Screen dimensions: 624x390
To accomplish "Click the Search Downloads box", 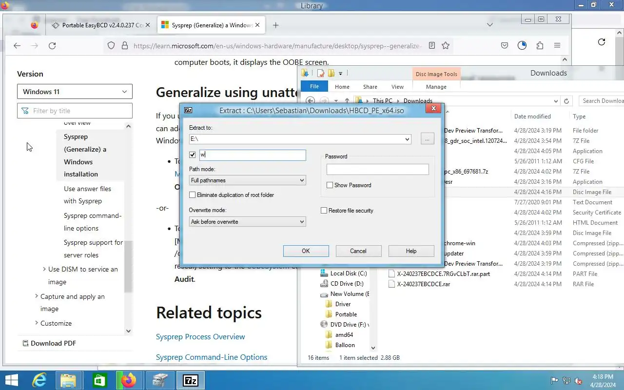I will [x=601, y=101].
